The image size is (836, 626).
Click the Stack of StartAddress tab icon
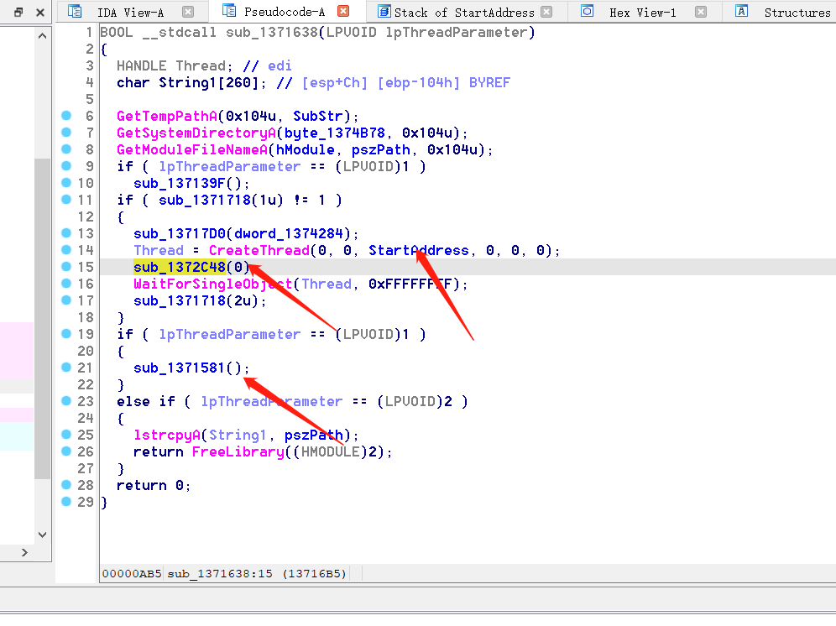pyautogui.click(x=384, y=11)
